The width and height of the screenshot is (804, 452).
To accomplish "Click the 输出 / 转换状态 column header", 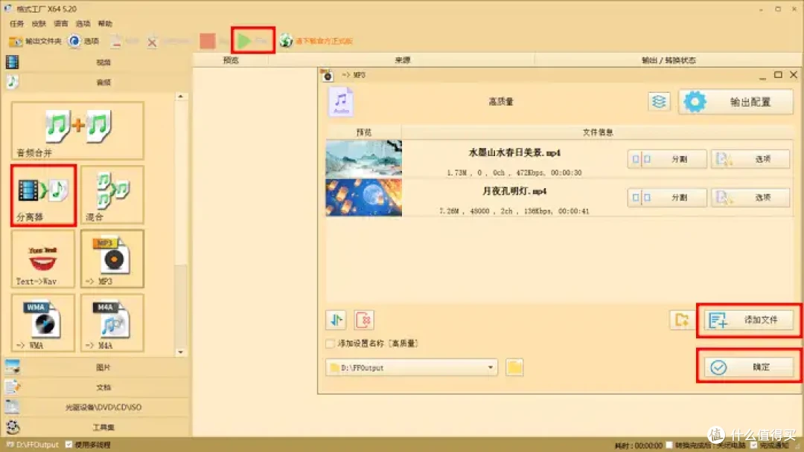I will pos(669,60).
